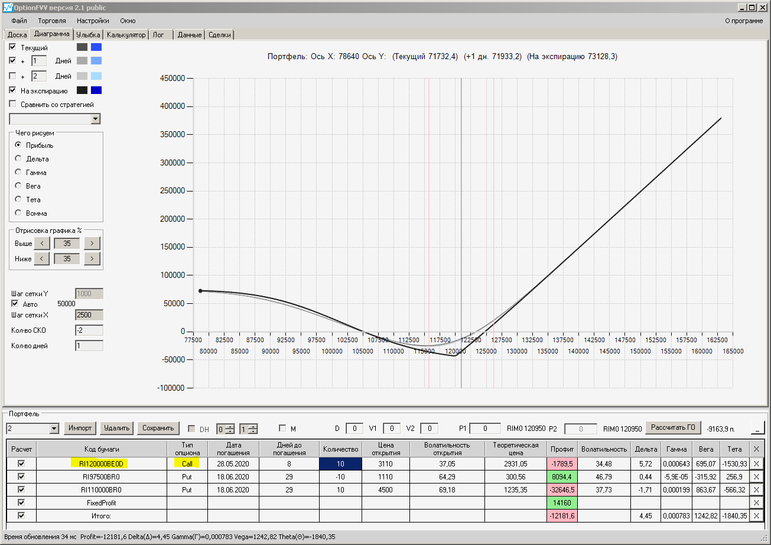Click the Кол-во дней input field
This screenshot has height=545, width=771.
[89, 346]
